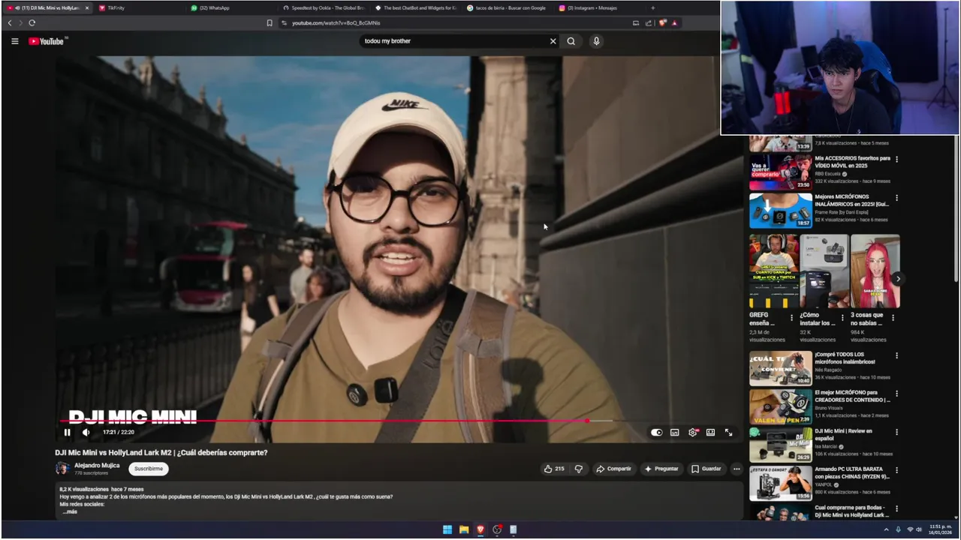
Task: Open ¡Compré TODOS LOS micrófonos inalámbricos! video
Action: [780, 368]
